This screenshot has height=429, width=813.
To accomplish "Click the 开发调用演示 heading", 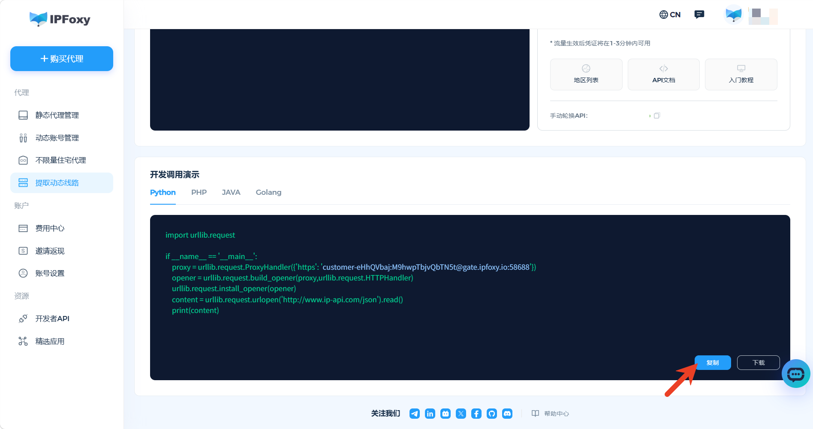I will coord(175,175).
